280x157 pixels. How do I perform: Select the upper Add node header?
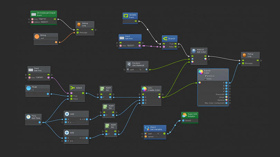[x=76, y=114]
